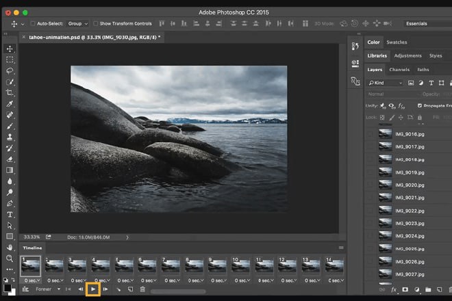This screenshot has height=301, width=452.
Task: Select the Quick Selection tool
Action: (10, 82)
